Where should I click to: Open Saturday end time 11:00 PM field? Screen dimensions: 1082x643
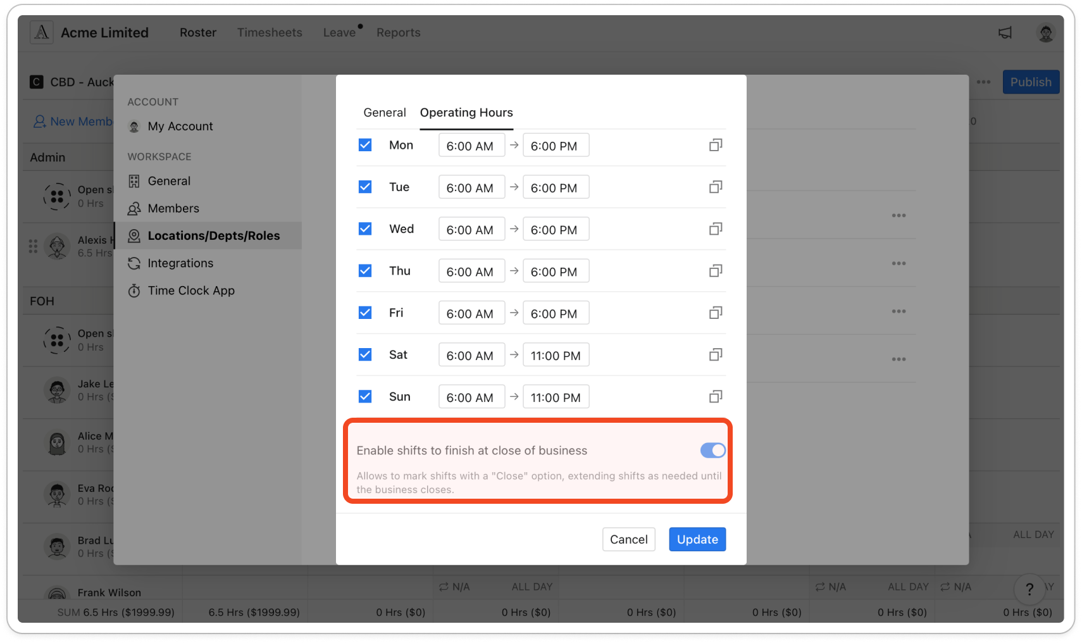pos(556,354)
